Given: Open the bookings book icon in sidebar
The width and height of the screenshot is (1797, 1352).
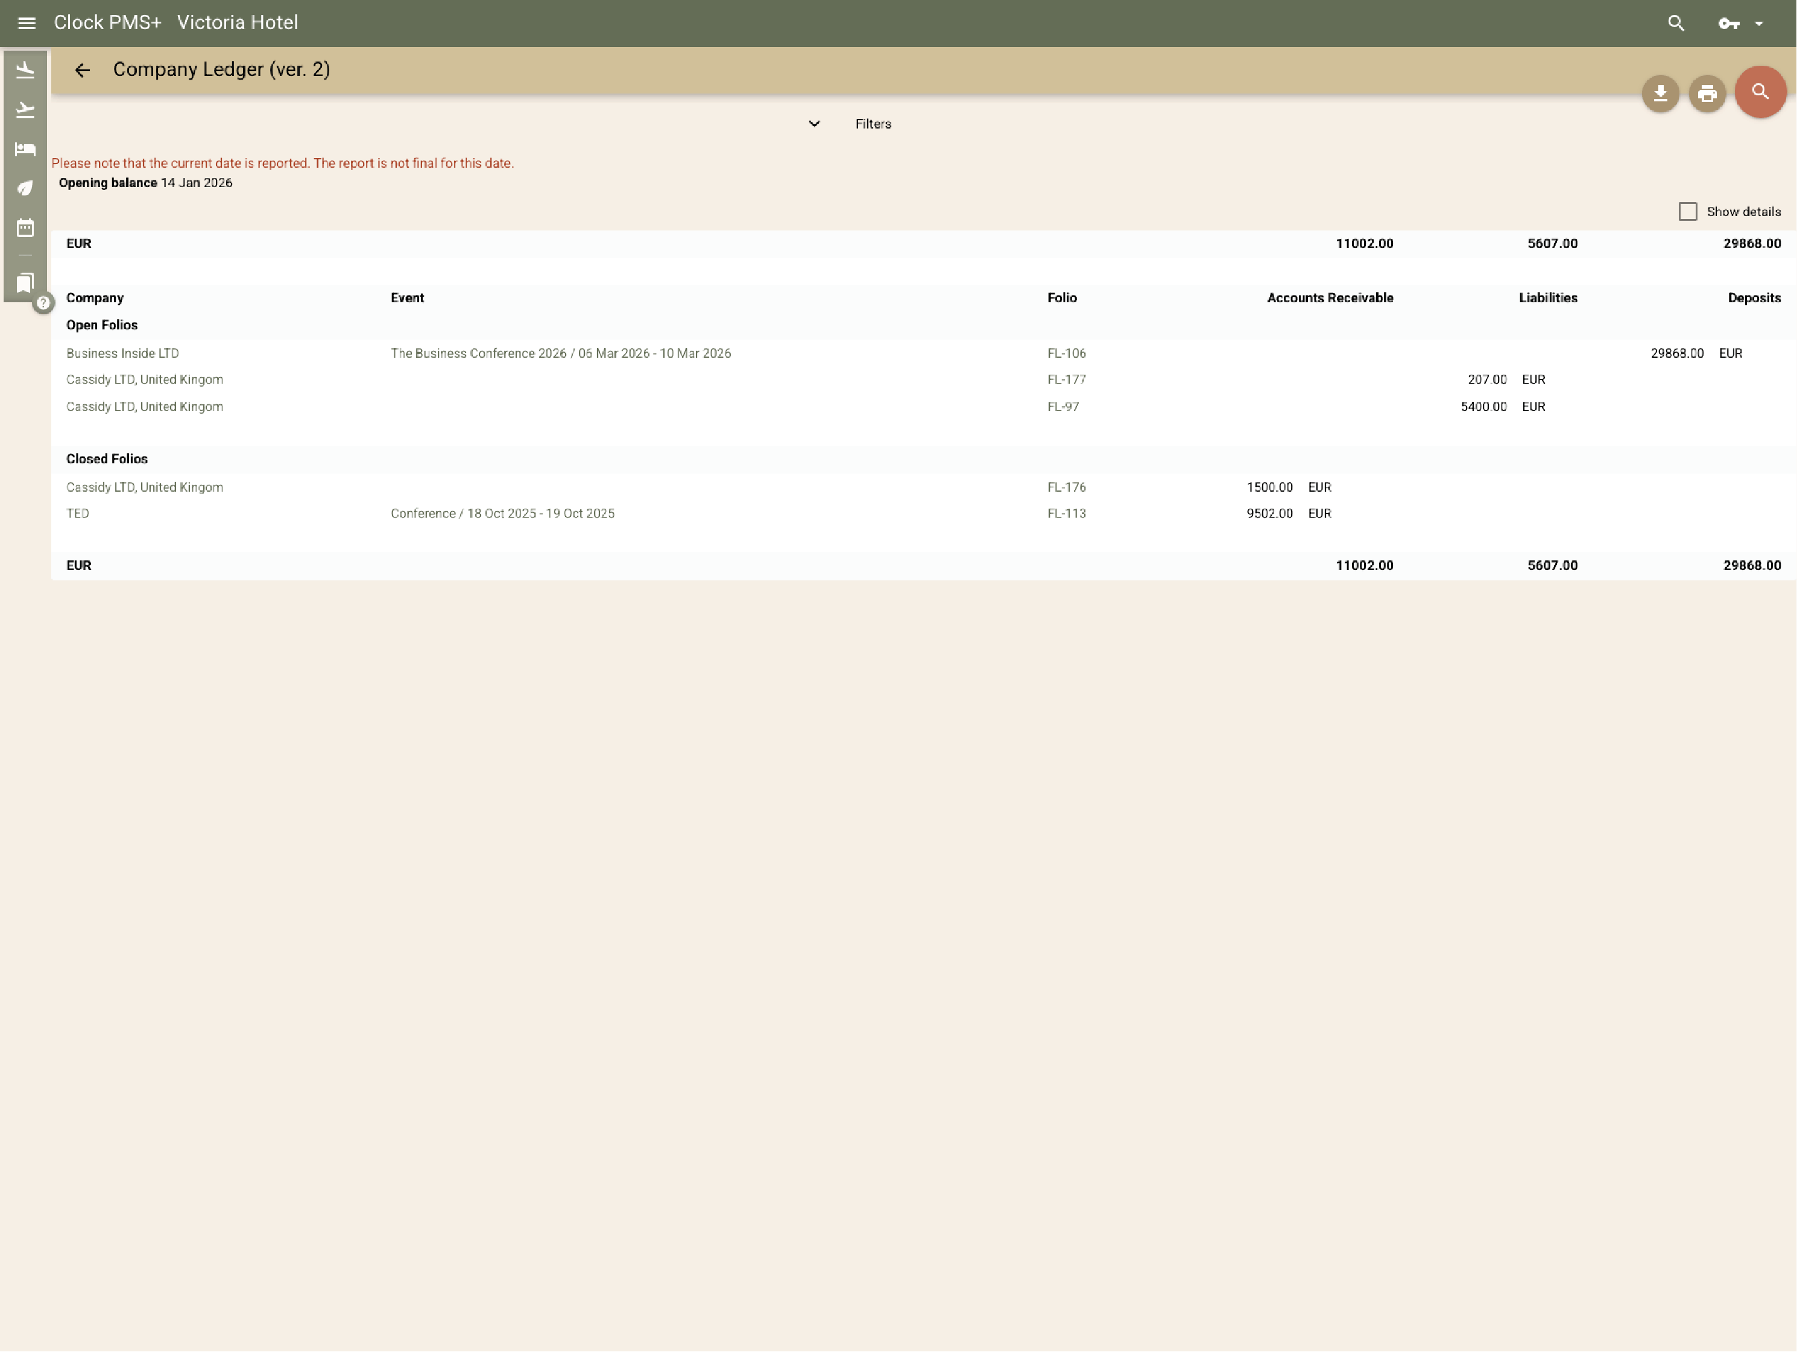Looking at the screenshot, I should coord(24,282).
